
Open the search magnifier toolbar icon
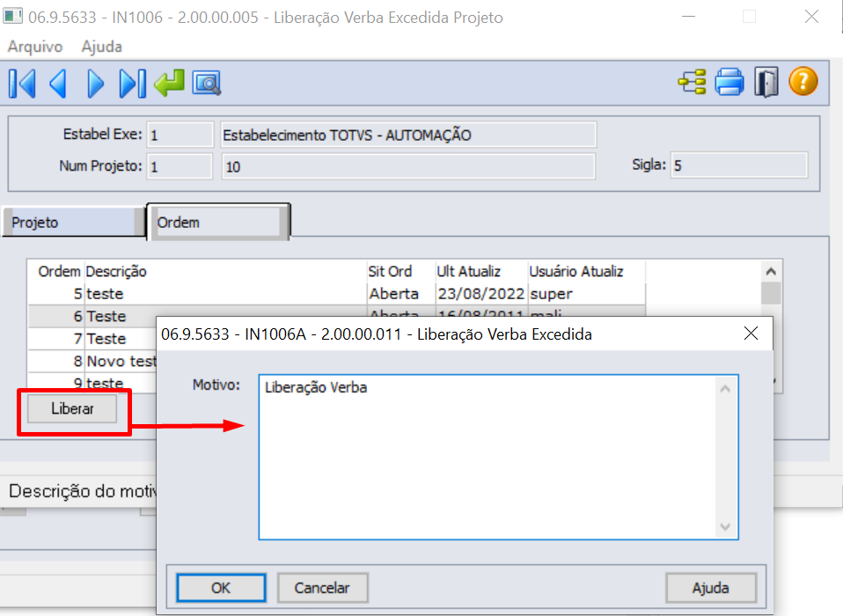[207, 84]
